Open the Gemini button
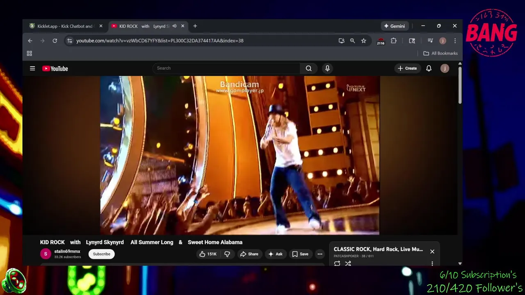 coord(394,26)
